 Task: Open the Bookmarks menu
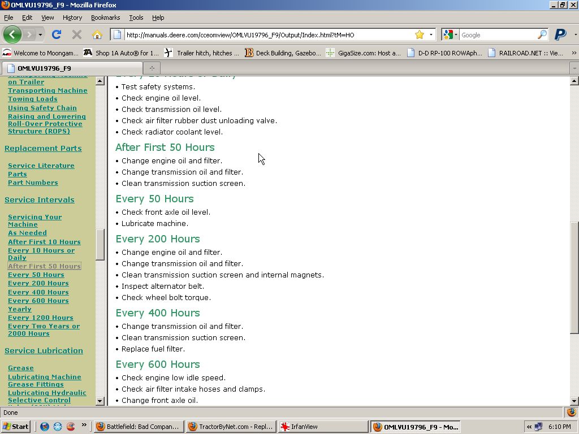point(105,18)
